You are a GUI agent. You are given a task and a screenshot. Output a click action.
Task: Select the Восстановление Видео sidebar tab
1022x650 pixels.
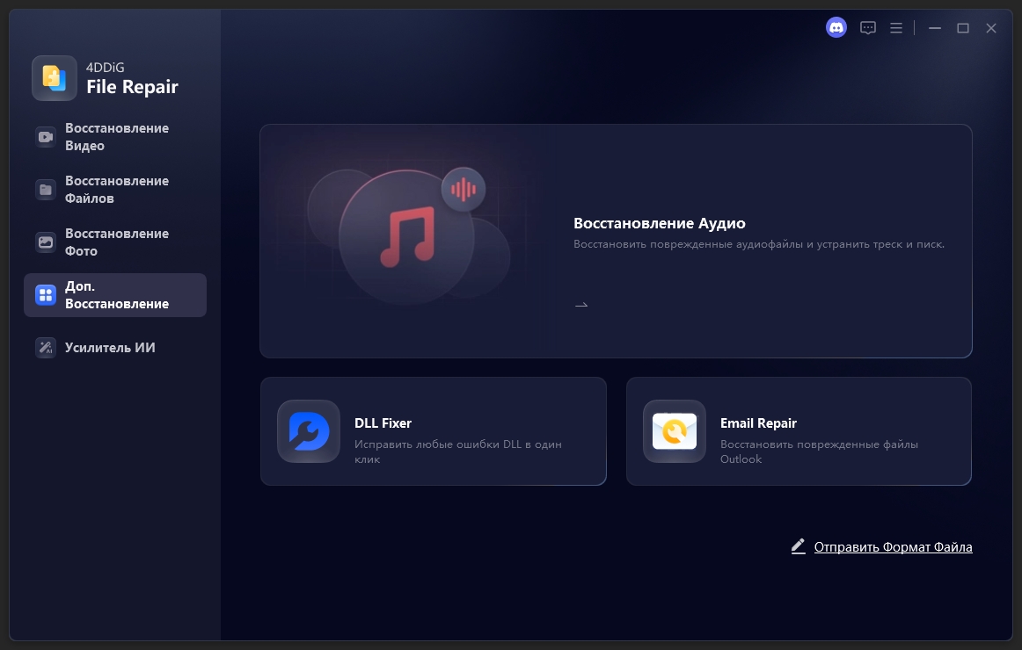click(x=115, y=137)
